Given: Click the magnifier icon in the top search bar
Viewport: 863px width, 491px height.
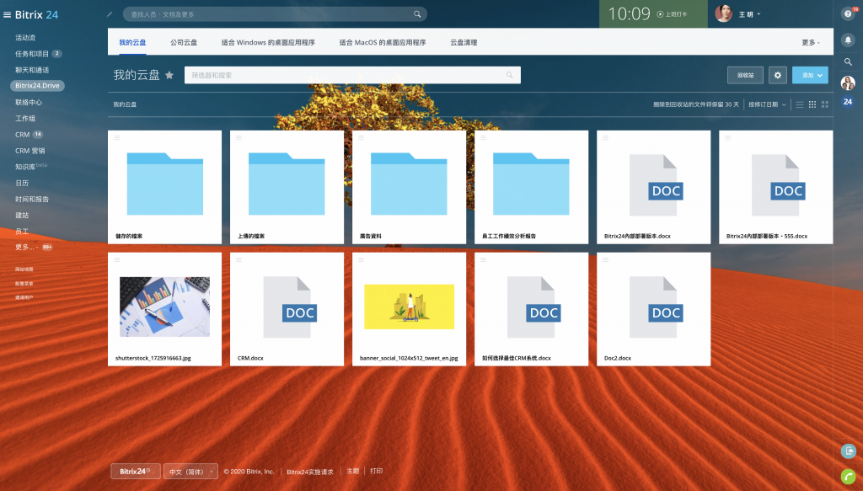Looking at the screenshot, I should (x=417, y=14).
